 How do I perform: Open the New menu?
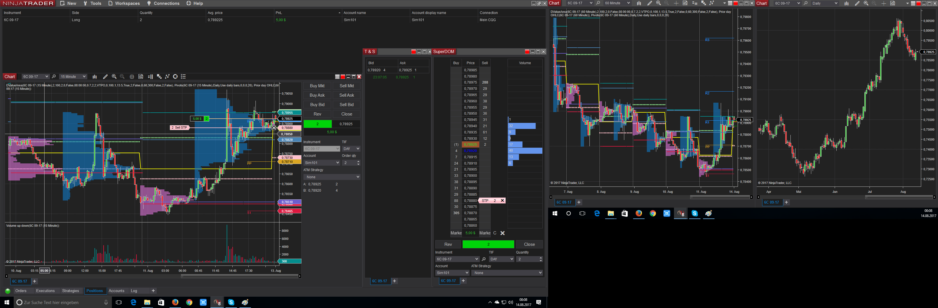point(68,3)
